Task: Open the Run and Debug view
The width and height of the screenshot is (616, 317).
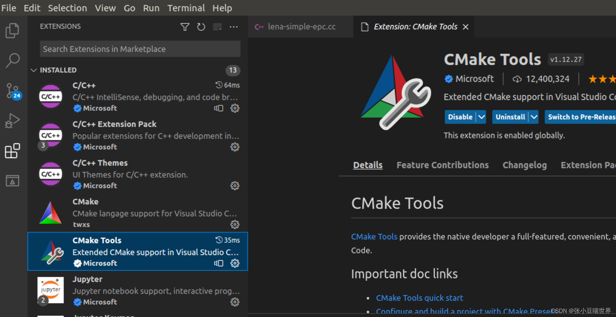Action: point(12,121)
